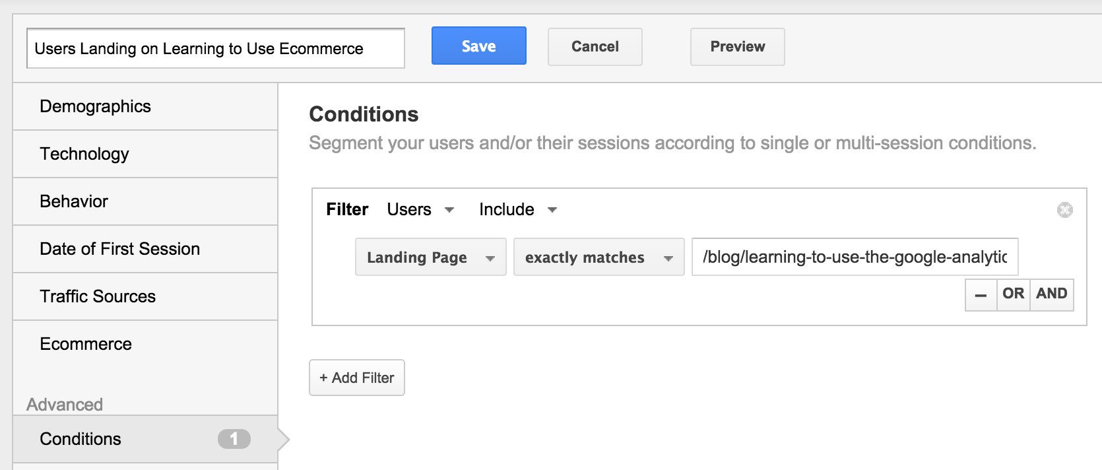The image size is (1102, 470).
Task: Open the Ecommerce section
Action: pos(145,344)
